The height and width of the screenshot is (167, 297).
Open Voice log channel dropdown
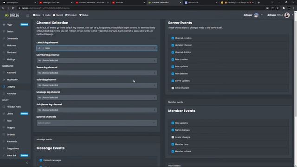coord(97,85)
